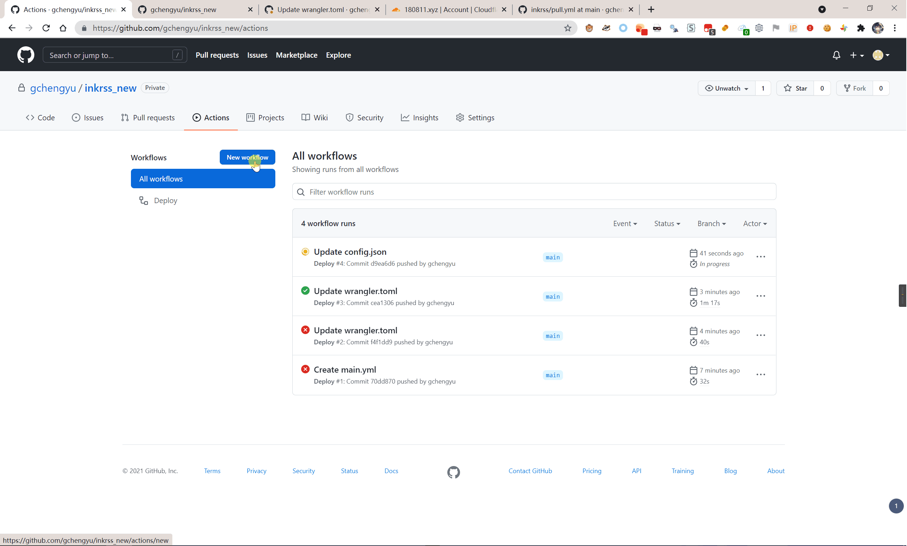Open options for Deploy #2 run
The width and height of the screenshot is (907, 546).
760,335
